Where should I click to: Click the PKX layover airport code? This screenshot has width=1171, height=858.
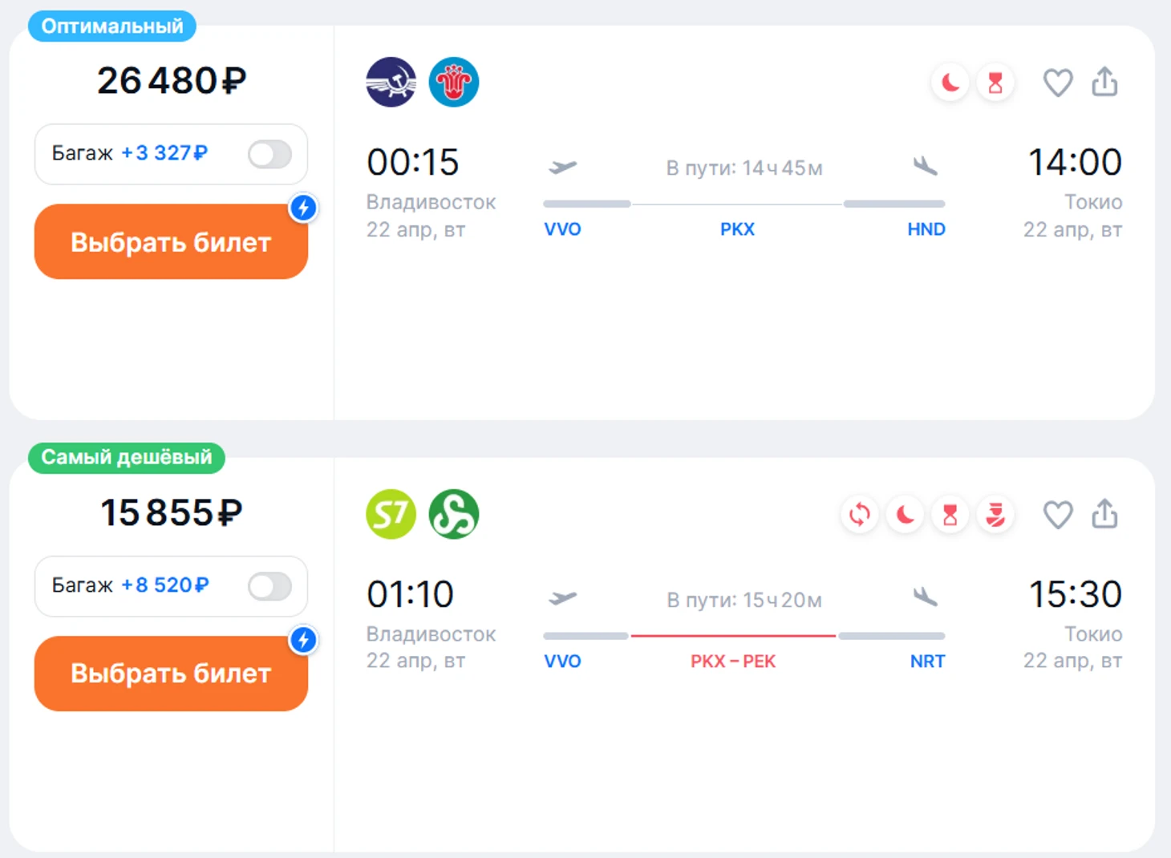coord(737,229)
